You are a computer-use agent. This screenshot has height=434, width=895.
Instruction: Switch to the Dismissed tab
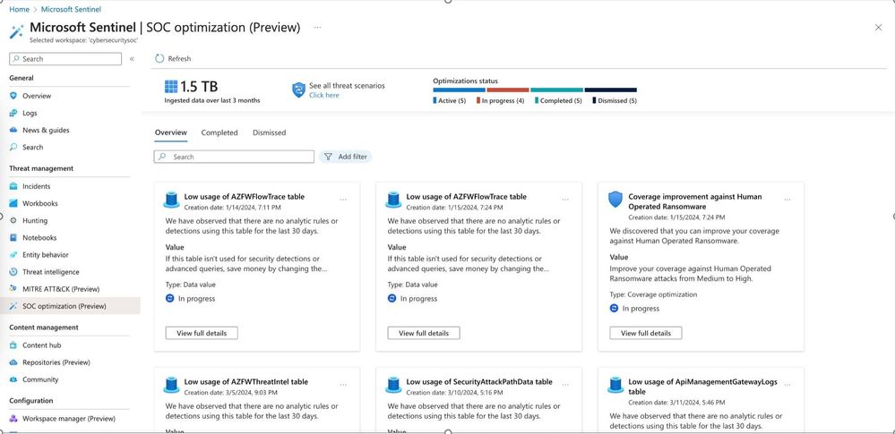(270, 132)
